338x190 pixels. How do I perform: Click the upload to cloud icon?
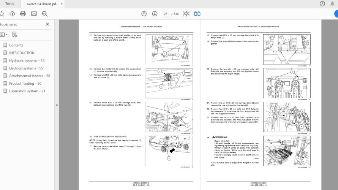[x=12, y=14]
